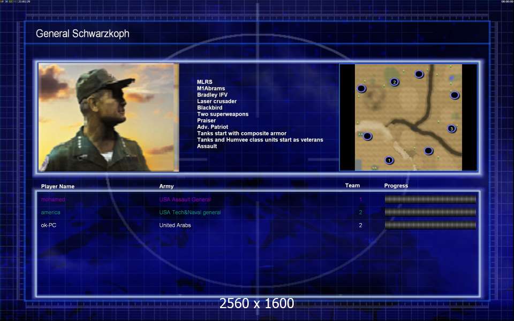Click the progress bar for player mohamed
514x321 pixels.
point(430,200)
